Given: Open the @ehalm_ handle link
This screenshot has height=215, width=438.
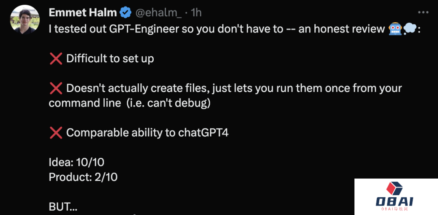Looking at the screenshot, I should (158, 13).
